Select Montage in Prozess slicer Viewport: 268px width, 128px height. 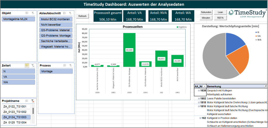coord(56,71)
